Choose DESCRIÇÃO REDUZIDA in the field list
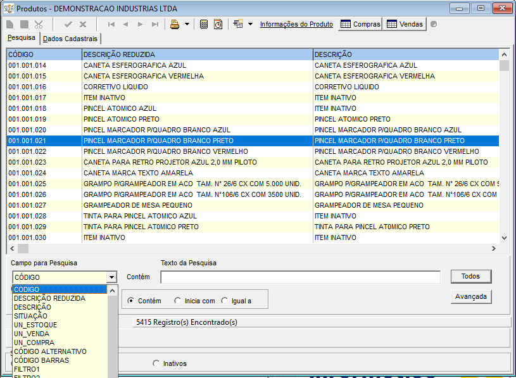516x378 pixels. (x=49, y=298)
